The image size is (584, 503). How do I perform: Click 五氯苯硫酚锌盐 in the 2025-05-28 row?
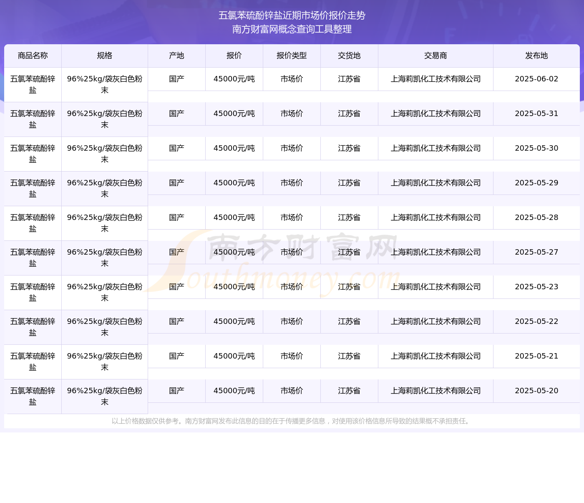point(33,223)
